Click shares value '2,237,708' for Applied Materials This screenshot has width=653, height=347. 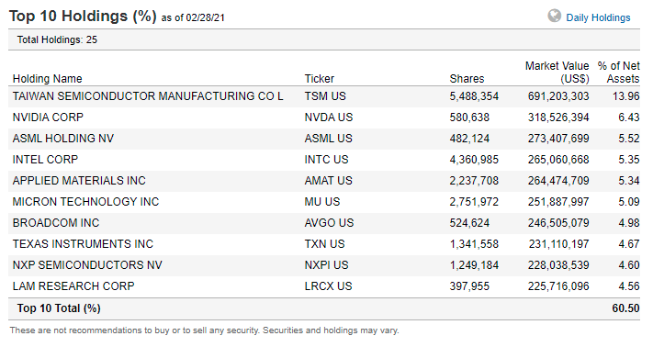pos(474,181)
